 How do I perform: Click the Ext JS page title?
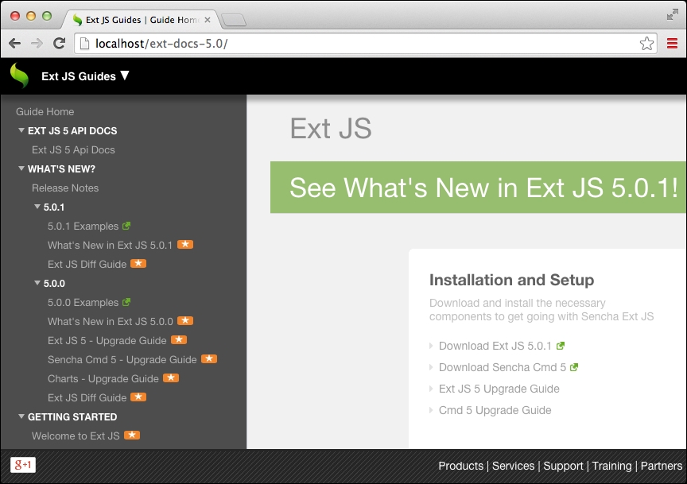pyautogui.click(x=331, y=128)
